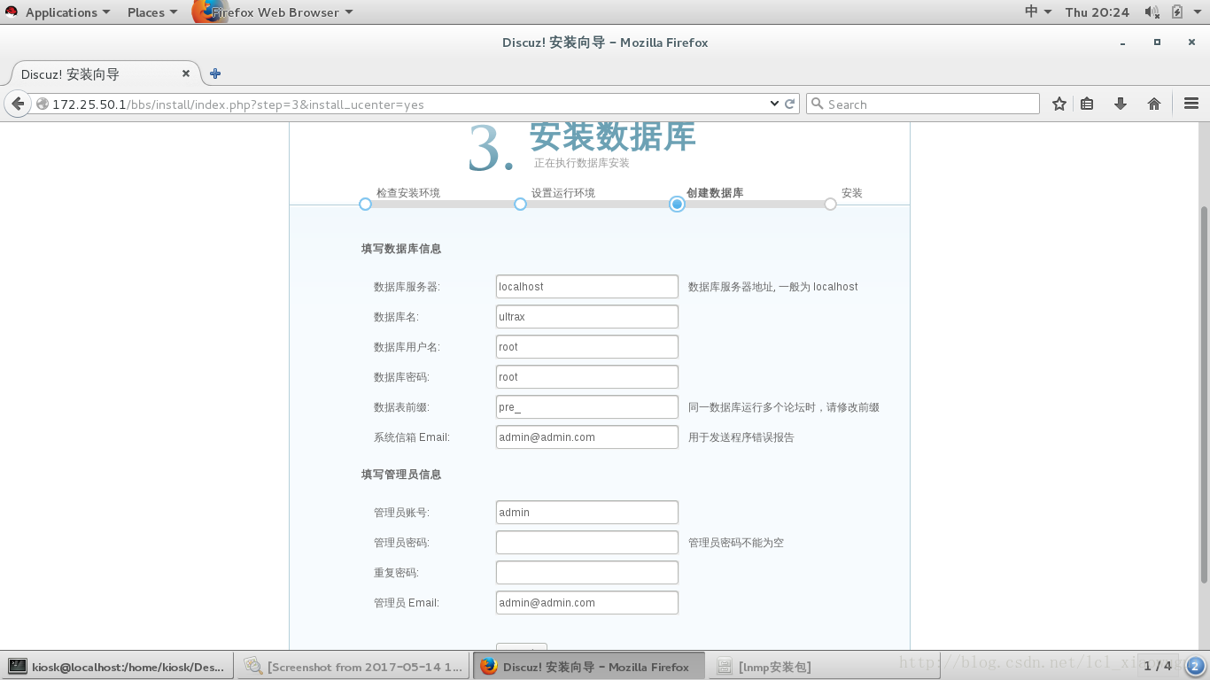1210x680 pixels.
Task: Open the 中 input method menu
Action: pos(1037,12)
